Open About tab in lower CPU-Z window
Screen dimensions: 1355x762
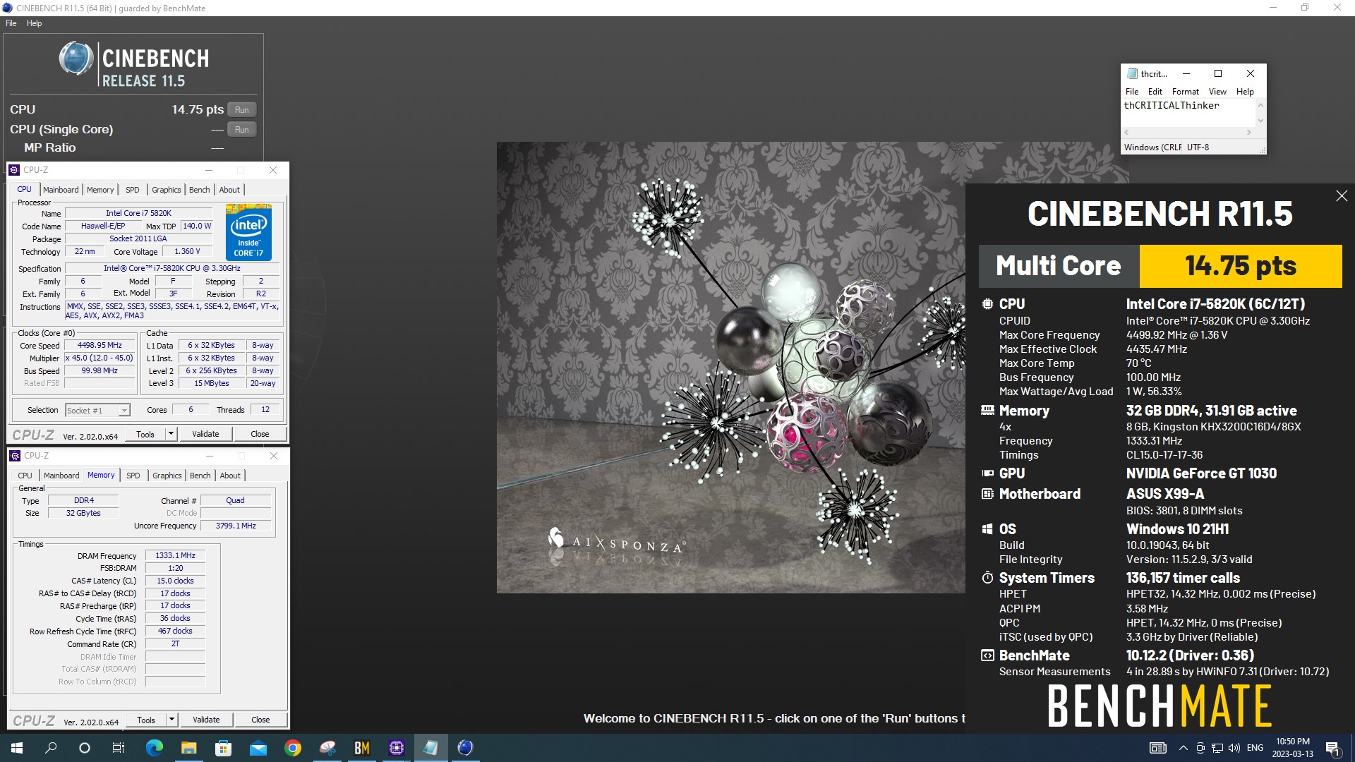click(230, 476)
